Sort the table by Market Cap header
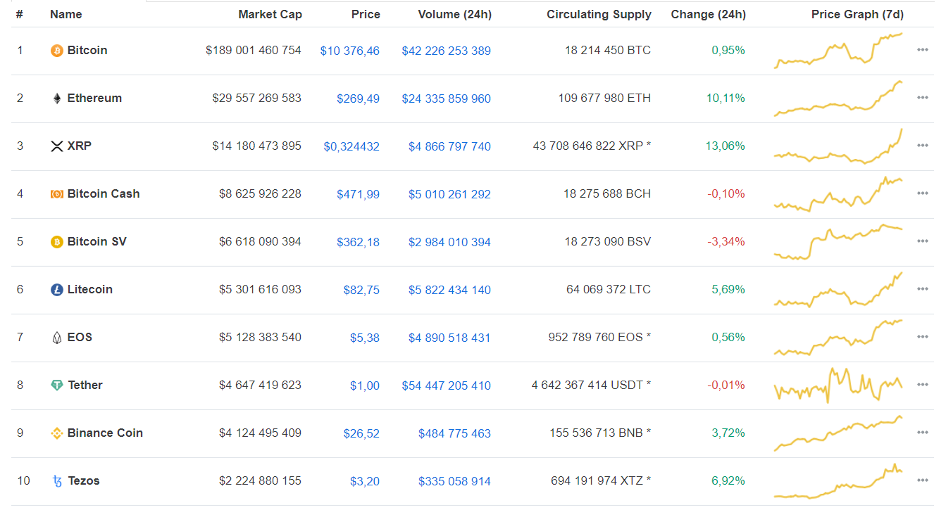The width and height of the screenshot is (946, 510). pos(270,14)
